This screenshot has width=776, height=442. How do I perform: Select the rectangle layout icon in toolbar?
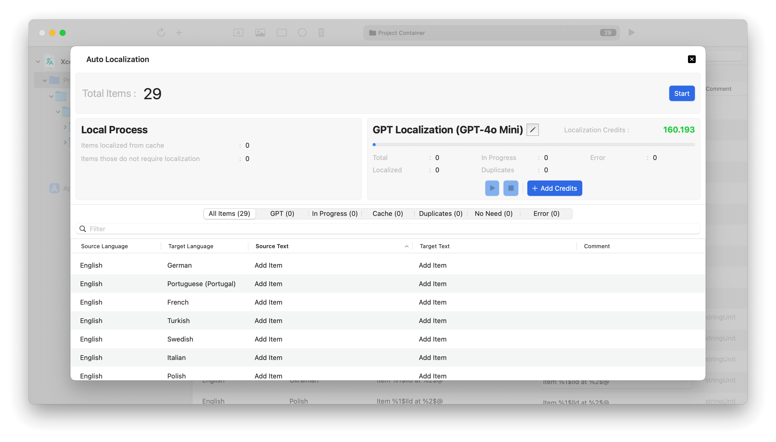tap(282, 33)
